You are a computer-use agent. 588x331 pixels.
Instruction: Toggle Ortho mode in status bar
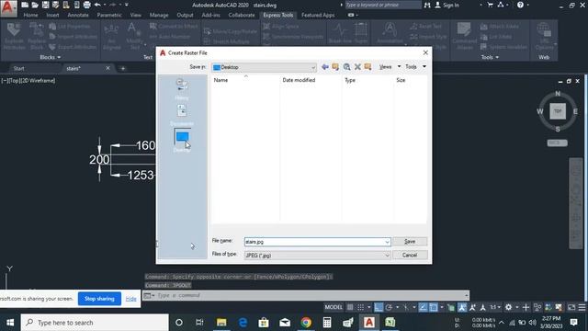click(x=379, y=307)
